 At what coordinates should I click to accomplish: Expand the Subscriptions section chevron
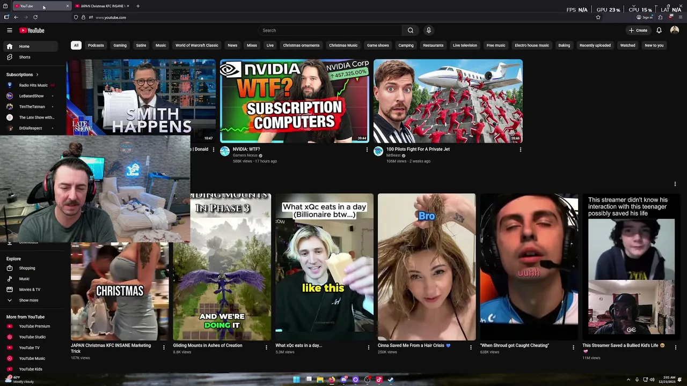coord(37,75)
